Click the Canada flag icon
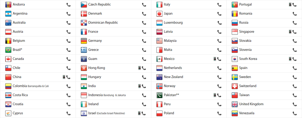This screenshot has width=302, height=118. tap(8, 59)
